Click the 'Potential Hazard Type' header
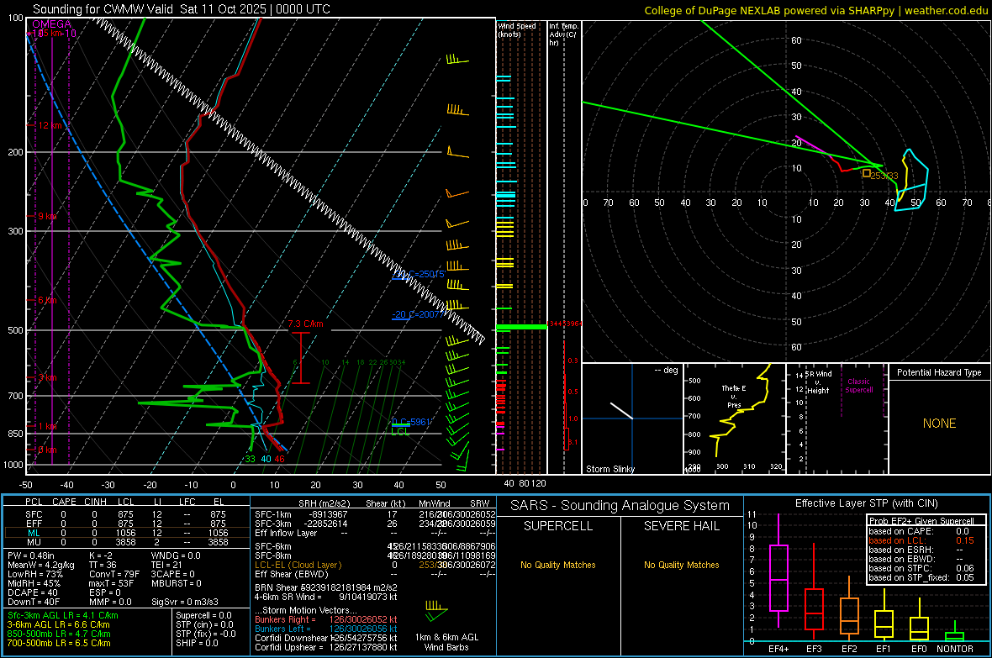The image size is (992, 658). point(939,372)
